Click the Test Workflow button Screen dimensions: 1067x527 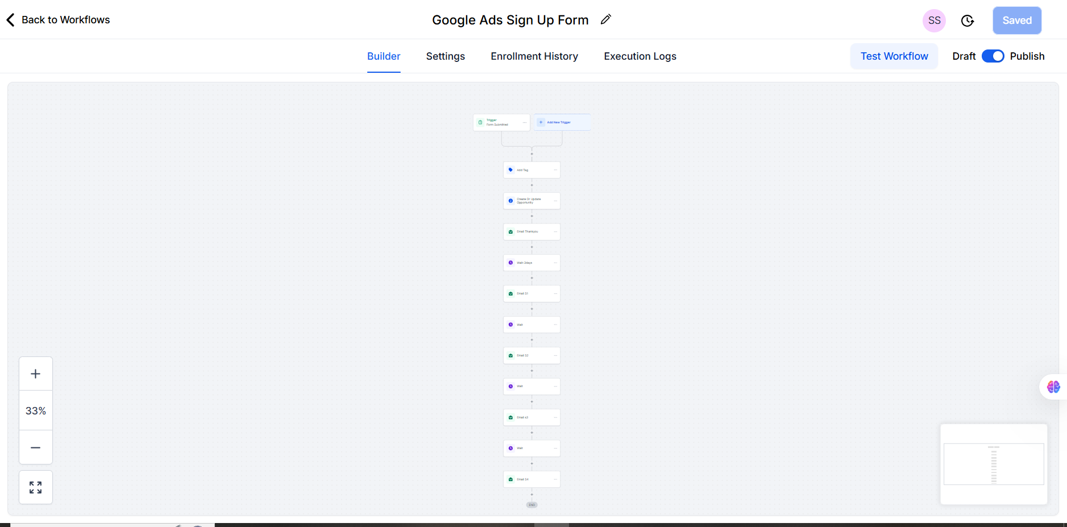(894, 56)
